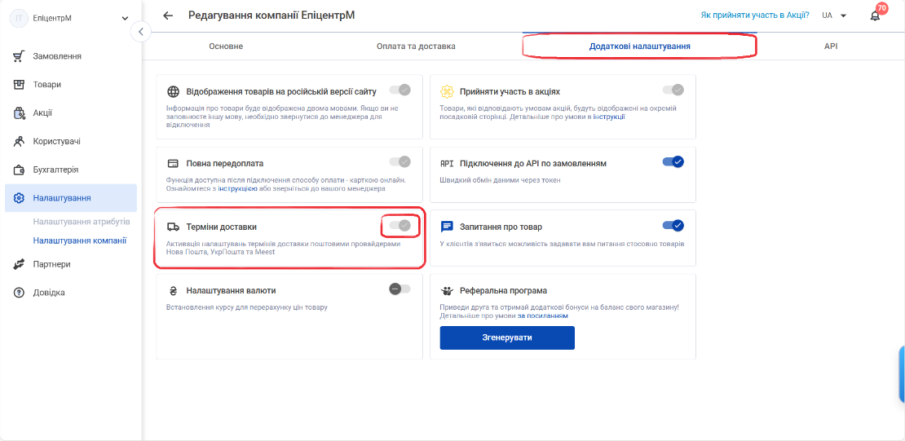
Task: Switch to the API tab
Action: tap(831, 46)
